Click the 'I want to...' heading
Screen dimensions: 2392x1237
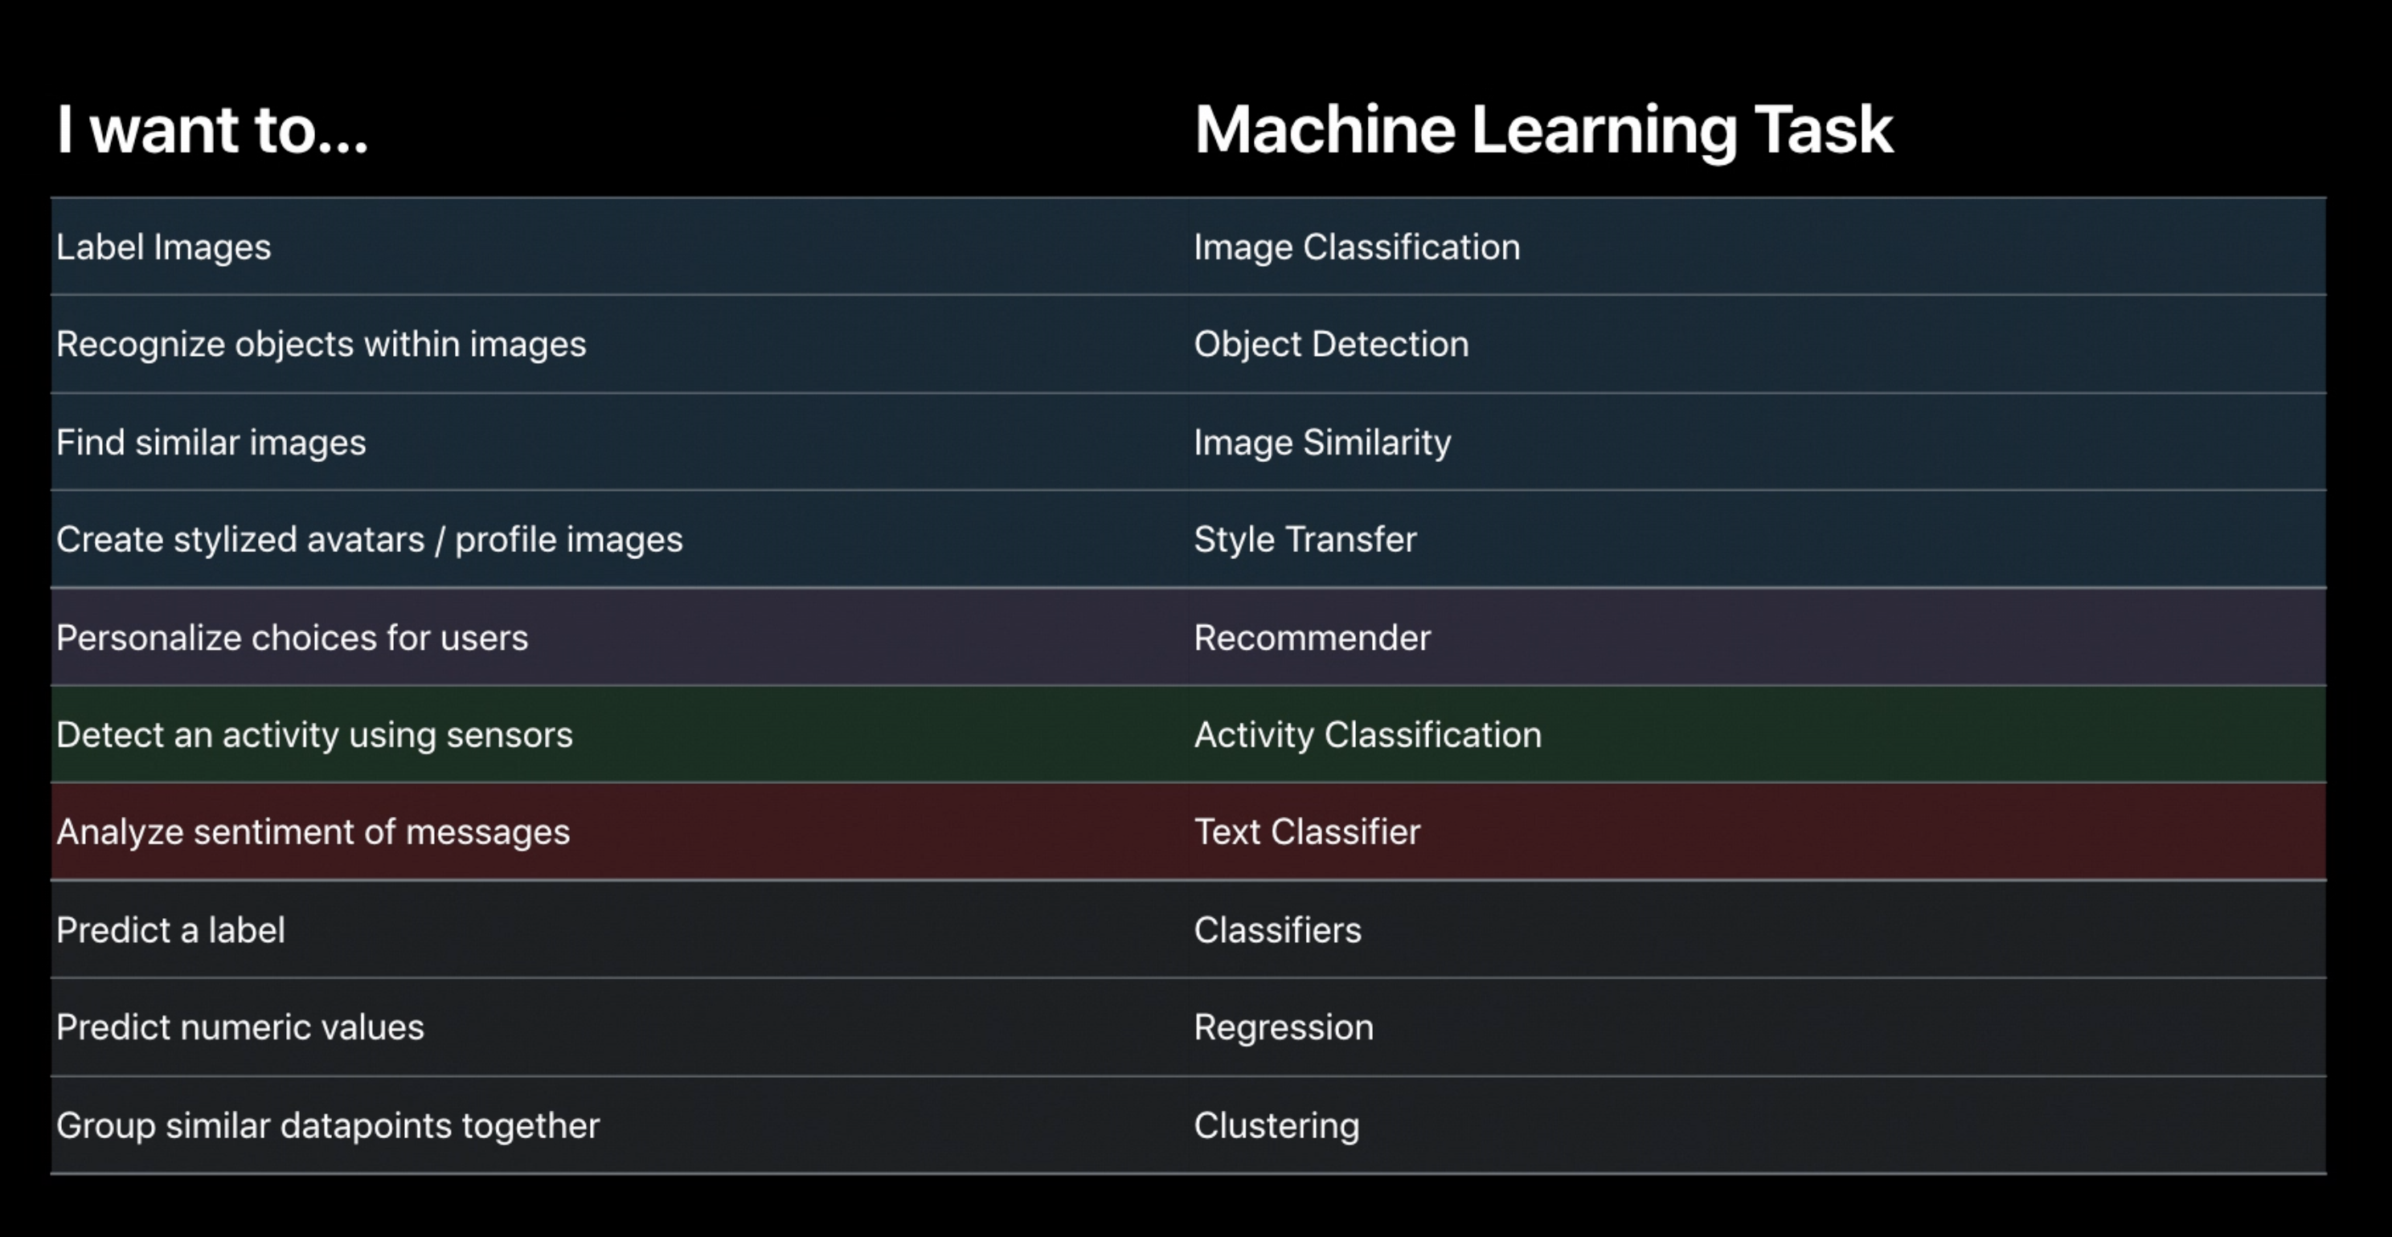(x=211, y=129)
